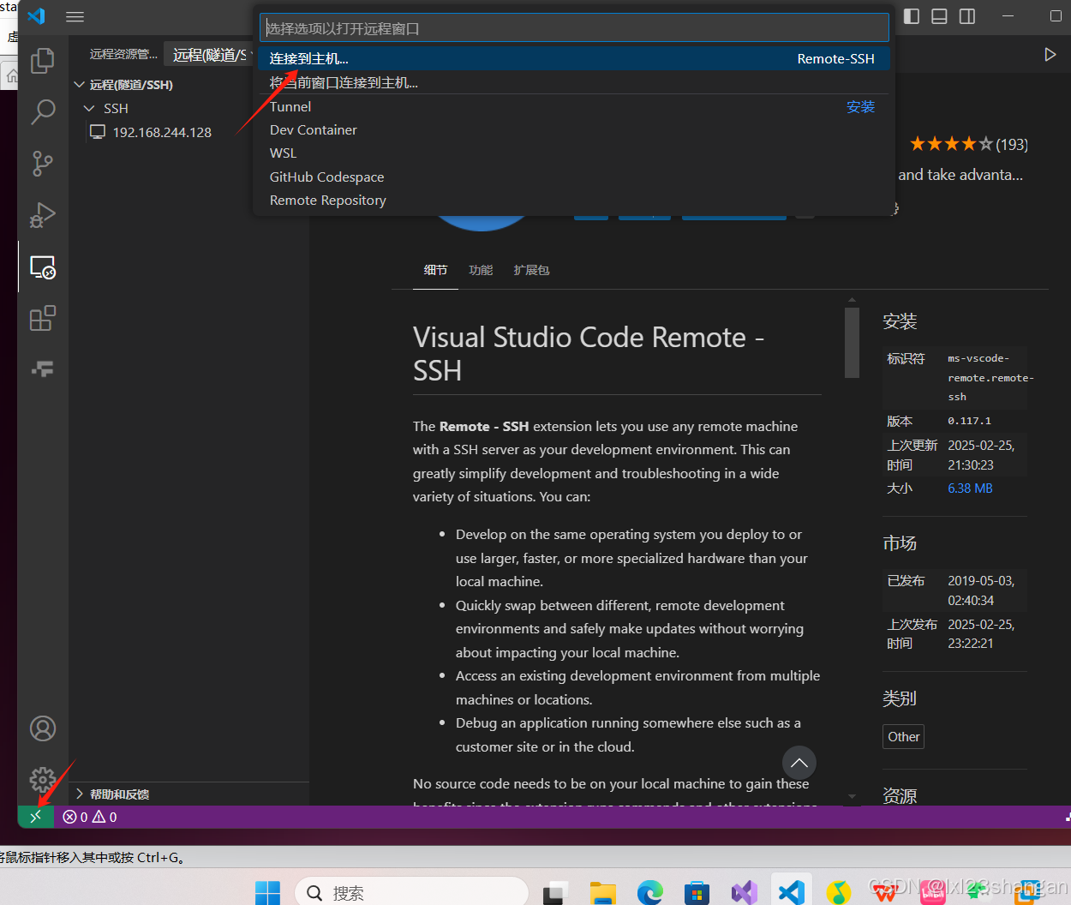Open Microsoft Store from the taskbar
1071x905 pixels.
697,893
